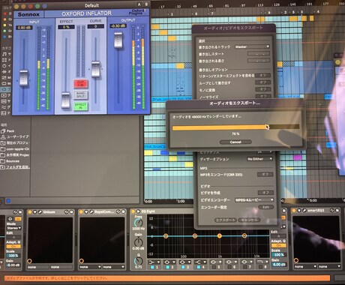The image size is (345, 285).
Task: Click the Sounds category music-note icon
Action: pyautogui.click(x=4, y=54)
